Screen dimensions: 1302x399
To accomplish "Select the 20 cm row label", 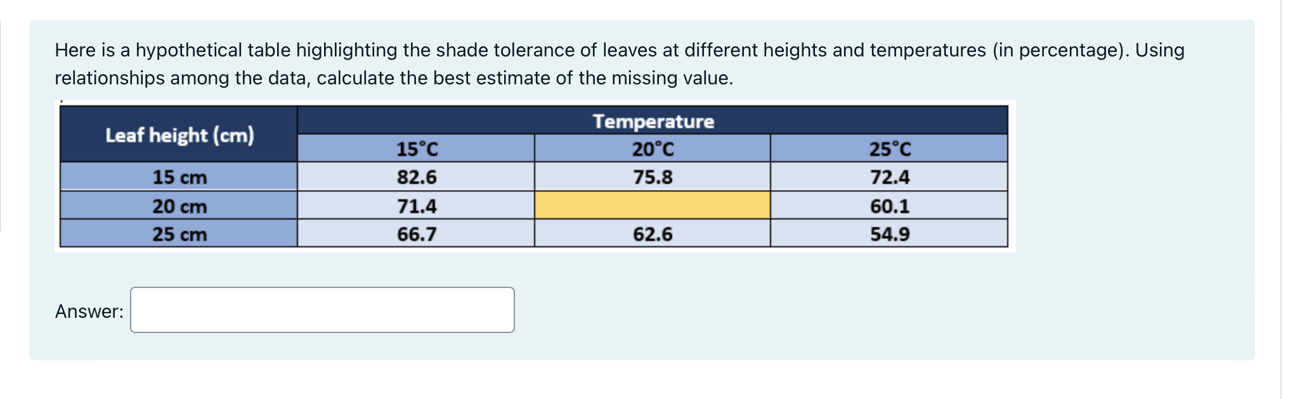I will 178,206.
